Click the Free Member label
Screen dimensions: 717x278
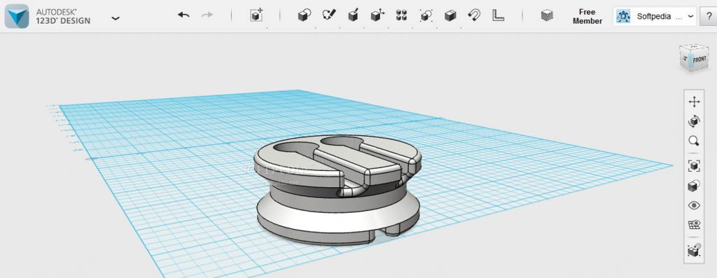click(587, 17)
